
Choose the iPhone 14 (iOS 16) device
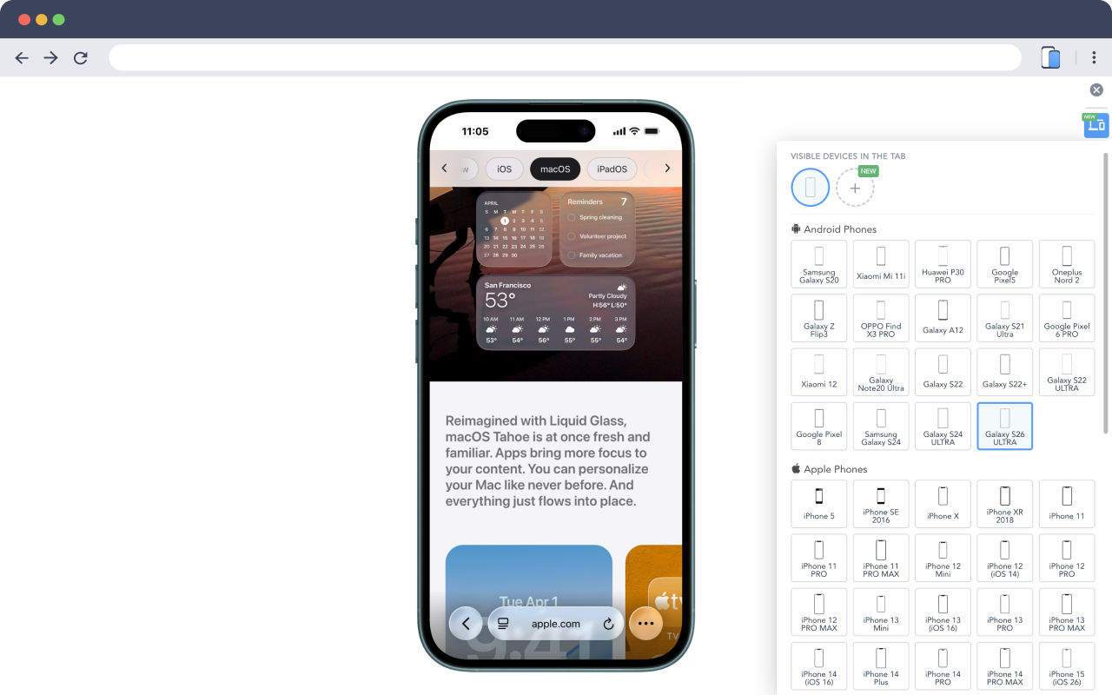tap(819, 666)
